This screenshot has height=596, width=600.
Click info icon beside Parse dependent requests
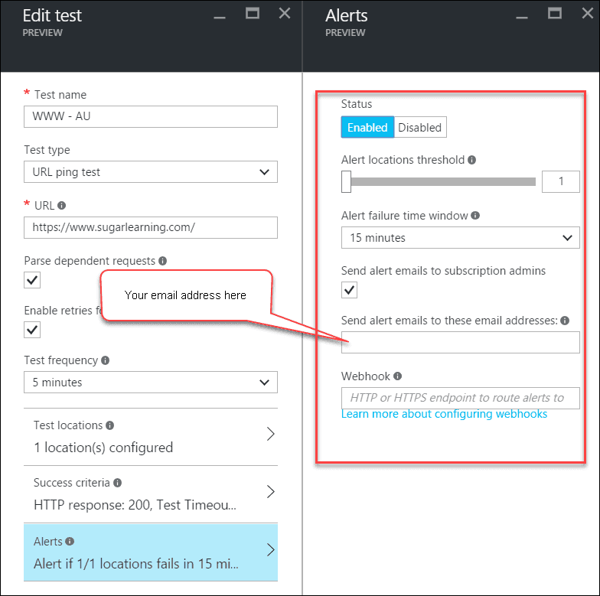click(161, 261)
